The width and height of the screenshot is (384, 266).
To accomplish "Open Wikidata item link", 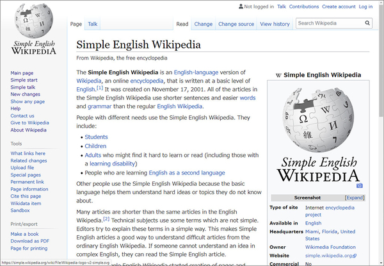I will tap(26, 203).
